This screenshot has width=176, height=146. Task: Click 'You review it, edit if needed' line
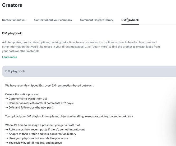coord(34,143)
